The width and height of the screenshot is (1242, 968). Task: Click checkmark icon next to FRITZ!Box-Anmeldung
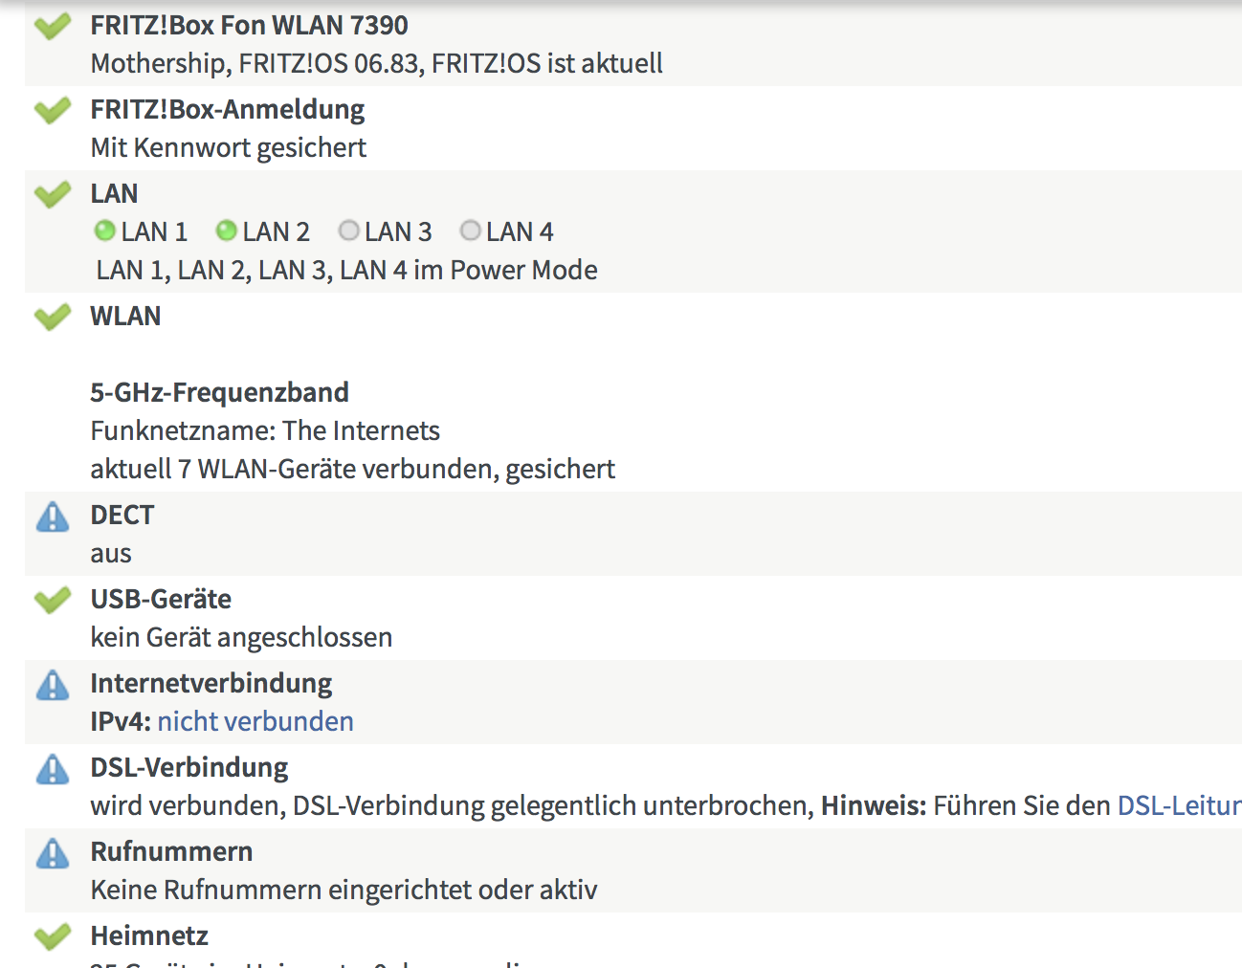click(x=53, y=110)
